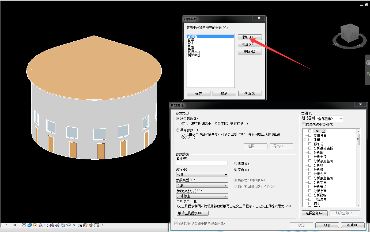The width and height of the screenshot is (370, 232).
Task: Open the 参数类型 dropdown showing 长度
Action: pyautogui.click(x=202, y=185)
